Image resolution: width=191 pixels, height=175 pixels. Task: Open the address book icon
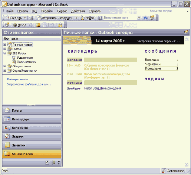[x=100, y=18]
